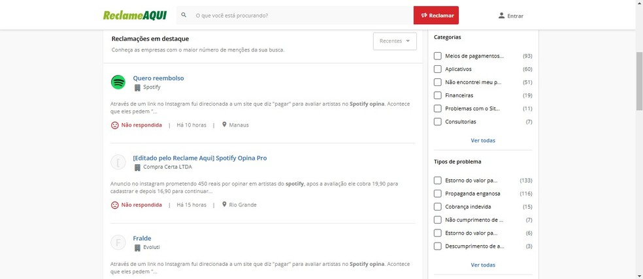The image size is (643, 279).
Task: Click the megaphone icon in the Reclamar button
Action: (x=425, y=16)
